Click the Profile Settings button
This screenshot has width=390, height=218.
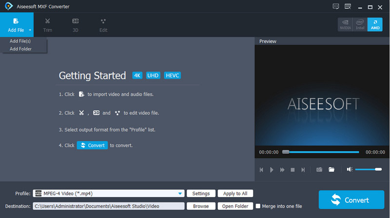point(201,194)
